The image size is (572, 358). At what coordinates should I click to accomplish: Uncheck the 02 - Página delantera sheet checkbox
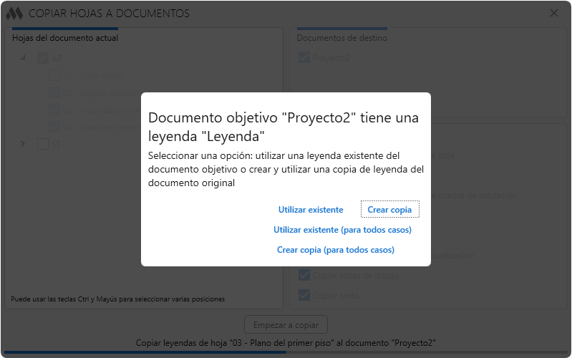pos(54,92)
